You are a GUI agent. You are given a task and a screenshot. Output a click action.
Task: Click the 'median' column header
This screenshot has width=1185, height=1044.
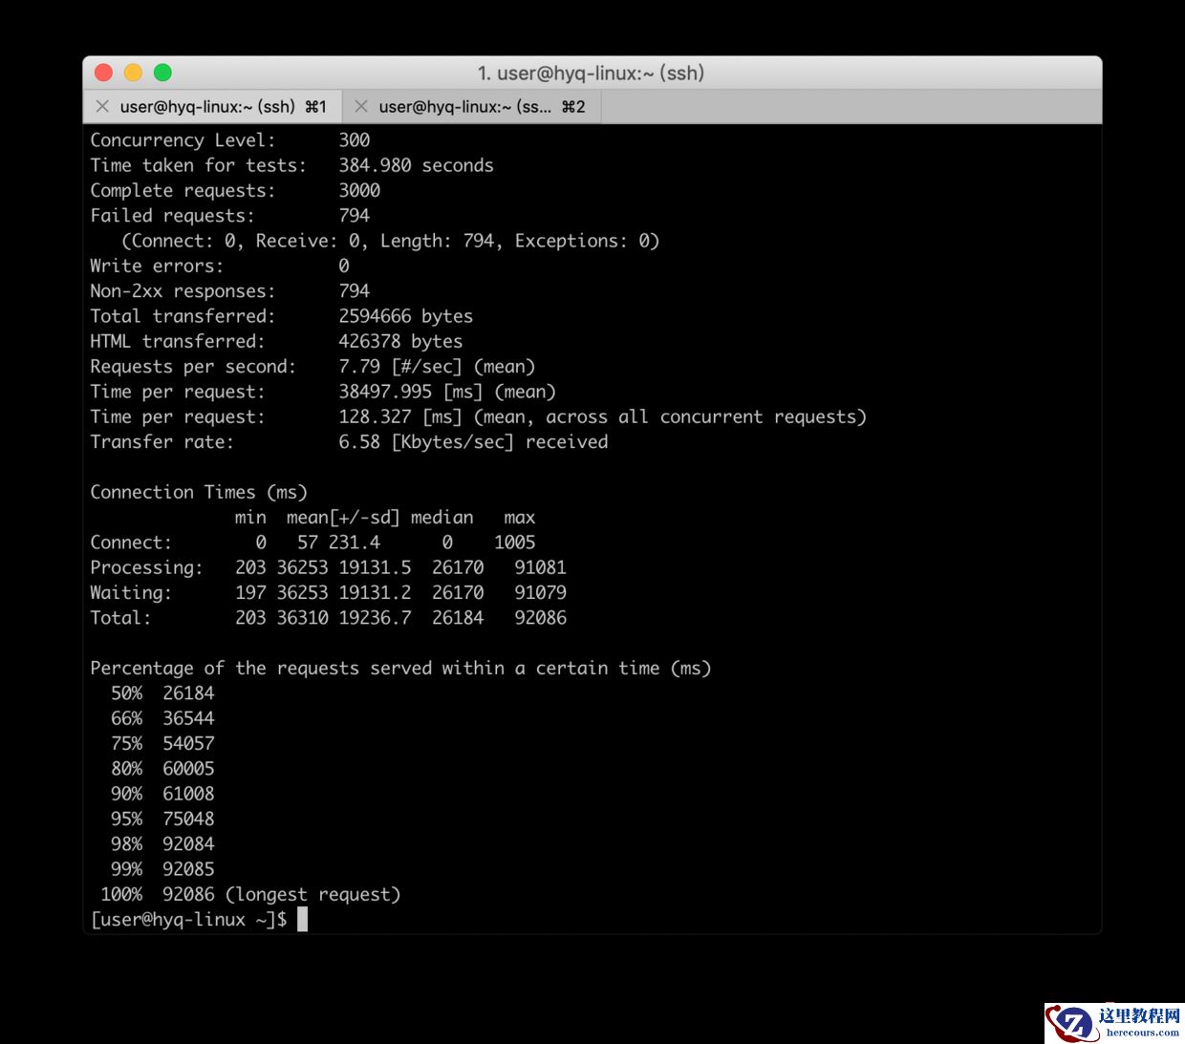[442, 517]
